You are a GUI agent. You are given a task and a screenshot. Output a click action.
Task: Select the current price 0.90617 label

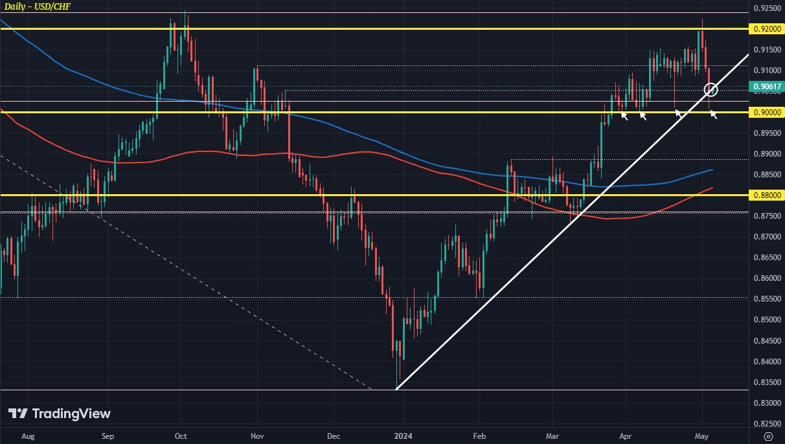(766, 86)
